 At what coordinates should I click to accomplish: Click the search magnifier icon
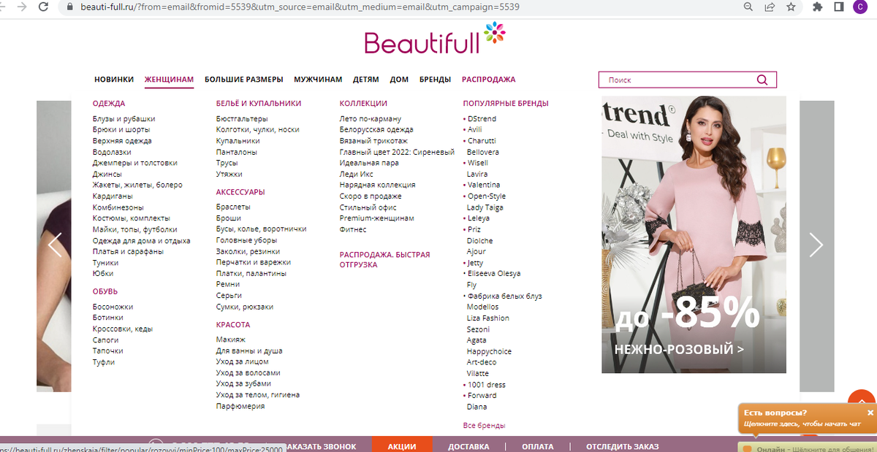[x=762, y=80]
